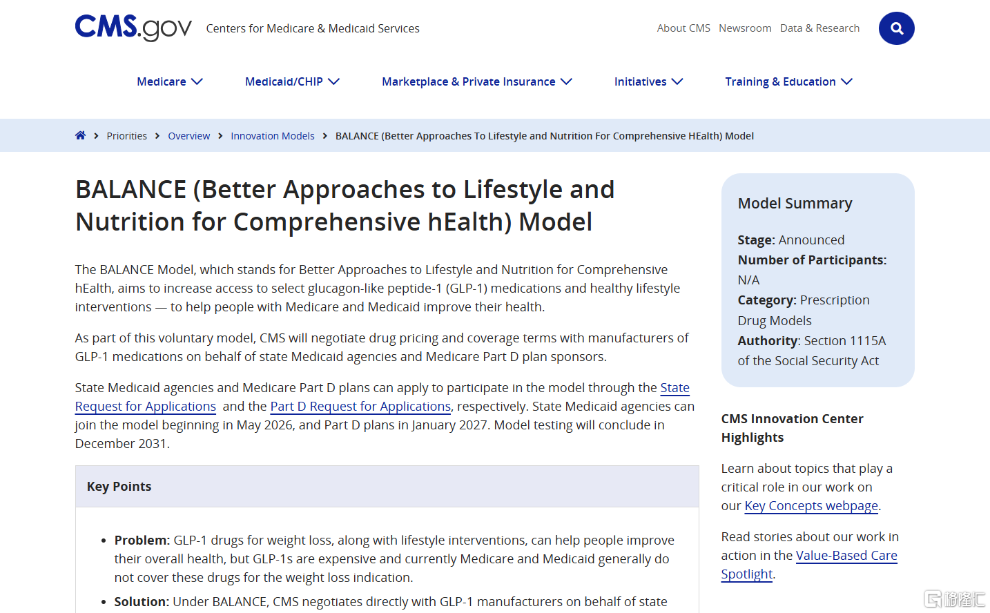Click the BALANCE Model page heading
The height and width of the screenshot is (613, 990).
point(345,206)
